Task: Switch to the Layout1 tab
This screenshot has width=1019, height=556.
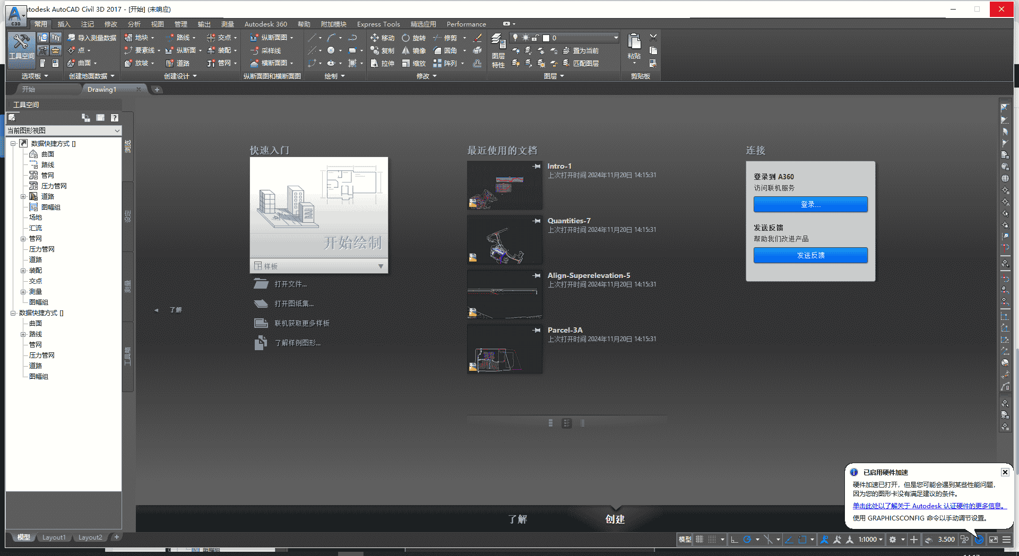Action: coord(54,537)
